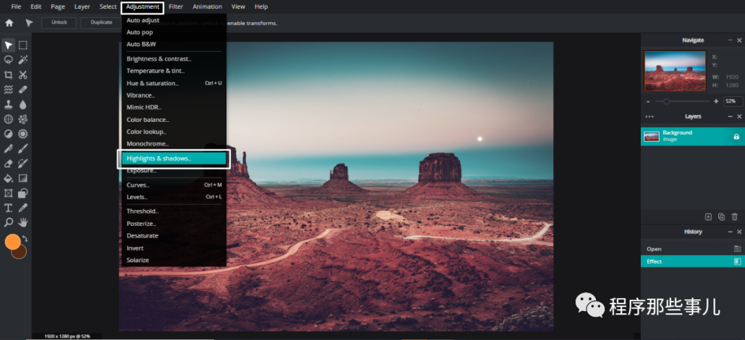
Task: Delete layer using trash icon
Action: click(x=734, y=217)
